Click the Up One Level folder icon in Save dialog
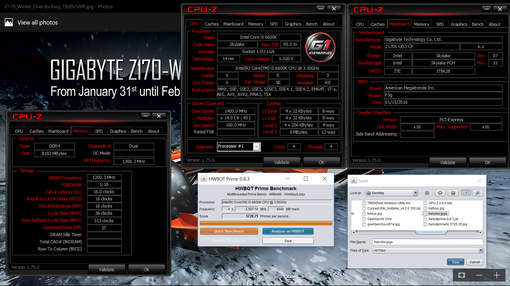 pos(427,193)
